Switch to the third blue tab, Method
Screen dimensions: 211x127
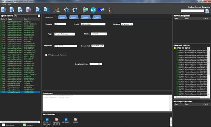coord(73,17)
